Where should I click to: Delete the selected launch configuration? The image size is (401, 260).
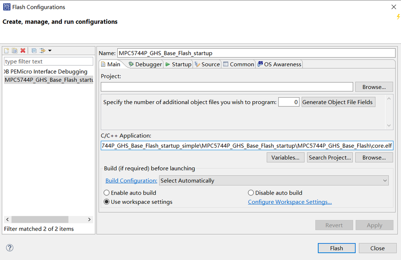point(23,51)
